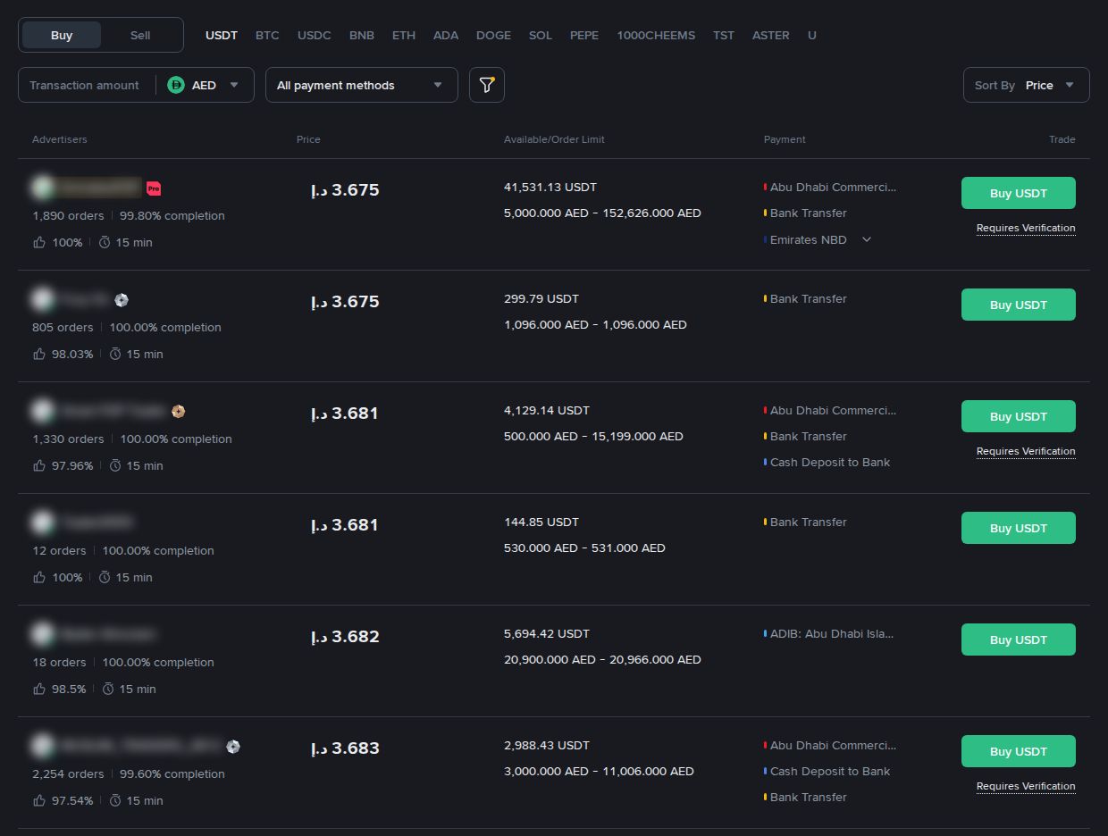Viewport: 1108px width, 836px height.
Task: Open the blurred name of the 805 orders advertiser
Action: 85,300
